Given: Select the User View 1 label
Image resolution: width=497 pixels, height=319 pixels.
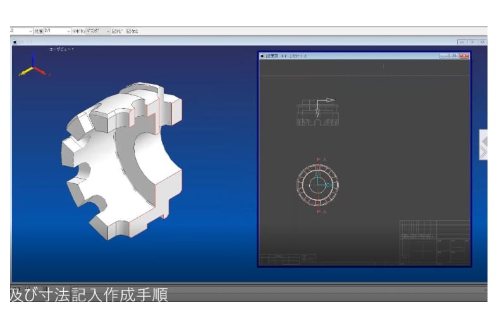Looking at the screenshot, I should coord(61,49).
